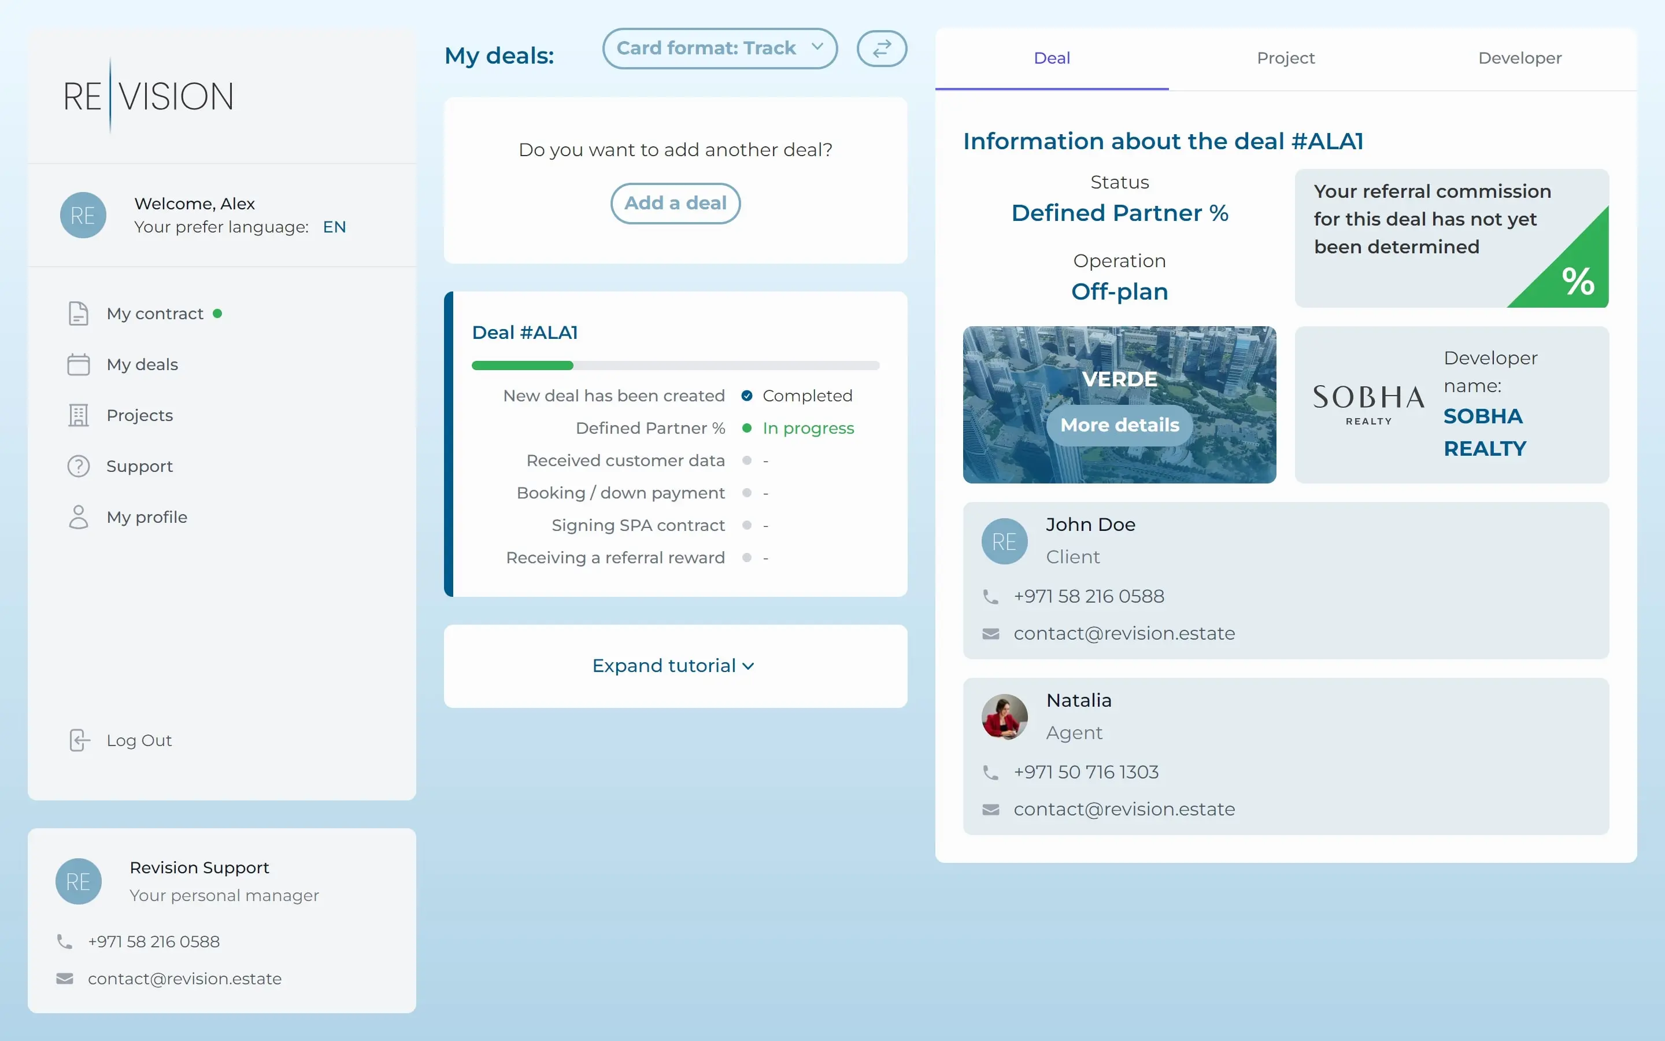Image resolution: width=1665 pixels, height=1041 pixels.
Task: Switch to the Developer tab
Action: [x=1519, y=58]
